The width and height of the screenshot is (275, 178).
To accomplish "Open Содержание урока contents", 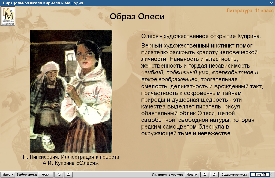I will [x=234, y=175].
